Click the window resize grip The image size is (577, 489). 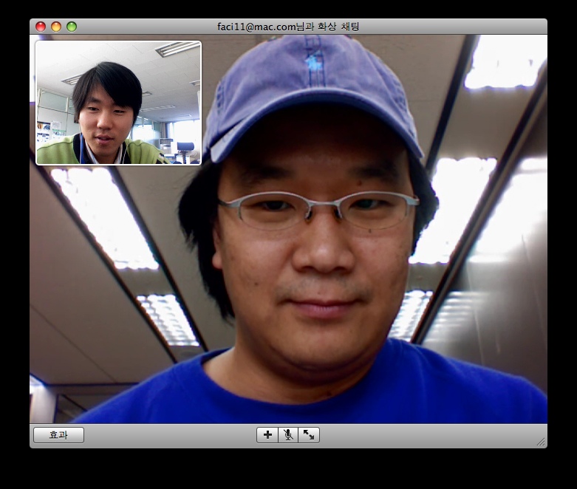(541, 442)
